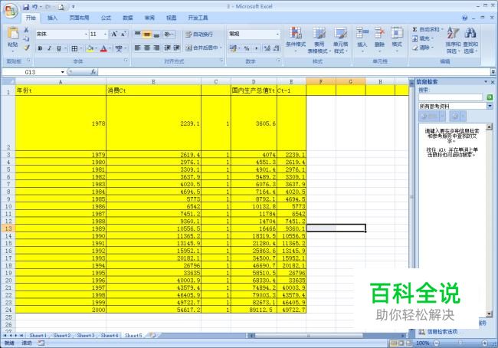Apply the borders icon to cells
The image size is (498, 348).
pos(74,48)
